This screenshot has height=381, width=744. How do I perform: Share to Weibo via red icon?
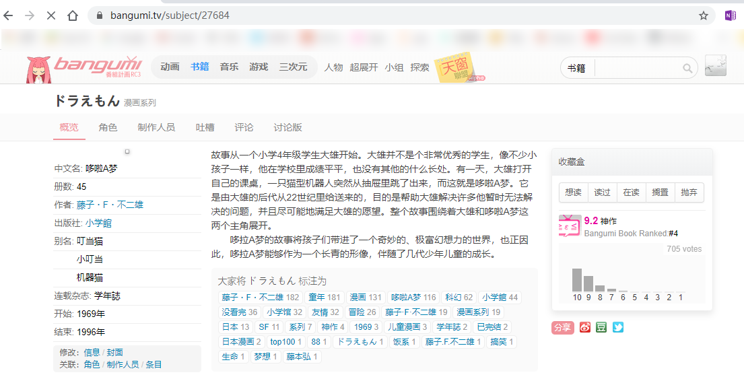585,327
